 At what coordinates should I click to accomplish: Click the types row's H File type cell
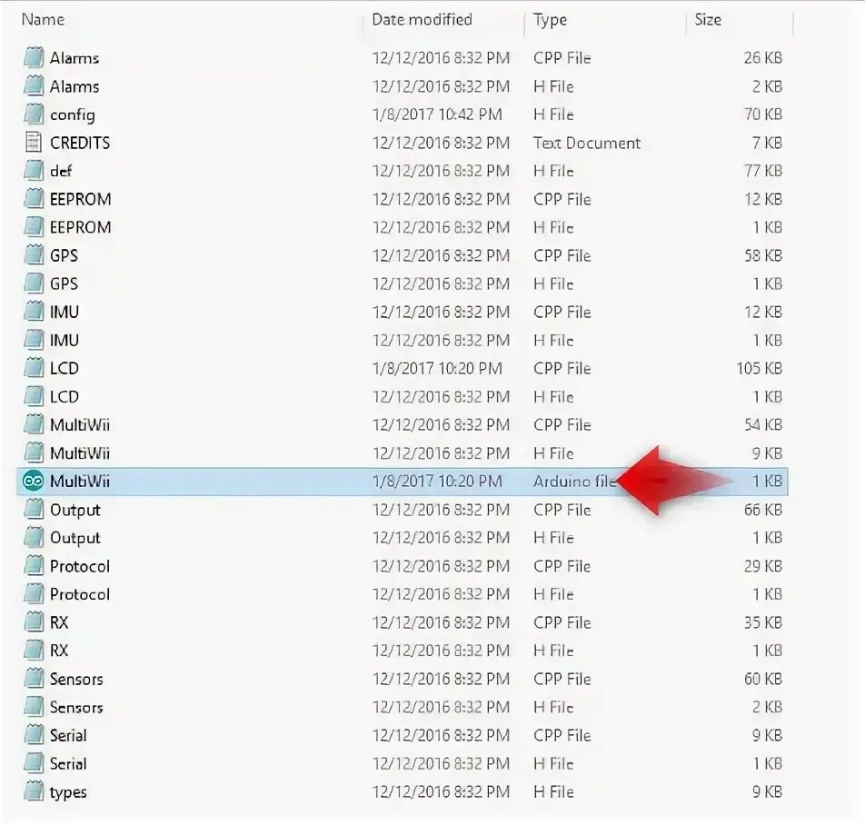click(553, 791)
